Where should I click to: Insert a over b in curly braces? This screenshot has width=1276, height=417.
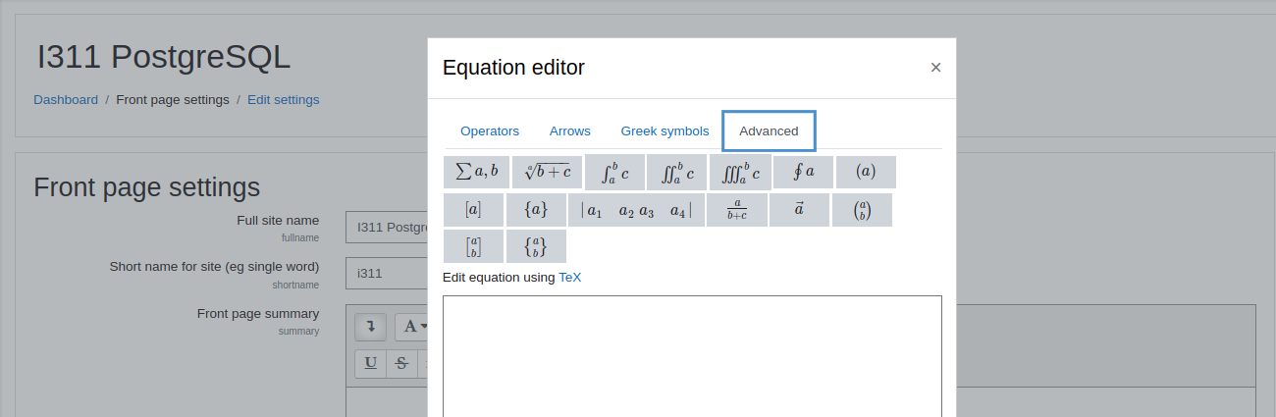coord(536,246)
